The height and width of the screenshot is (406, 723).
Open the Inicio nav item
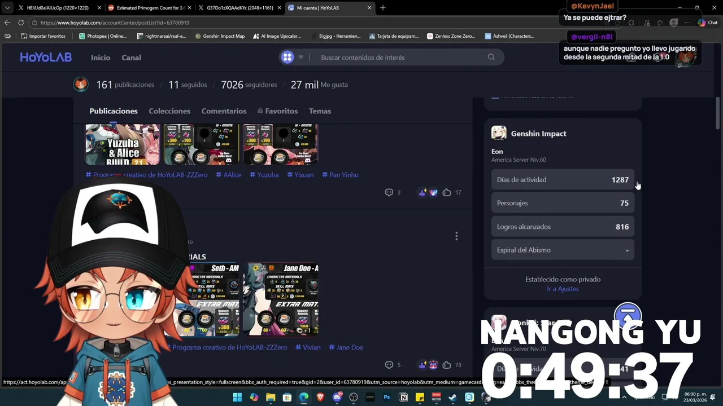tap(101, 58)
